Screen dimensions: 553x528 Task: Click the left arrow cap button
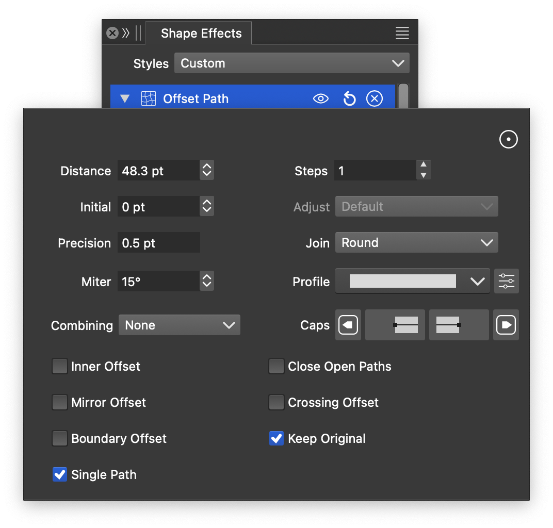pos(348,325)
